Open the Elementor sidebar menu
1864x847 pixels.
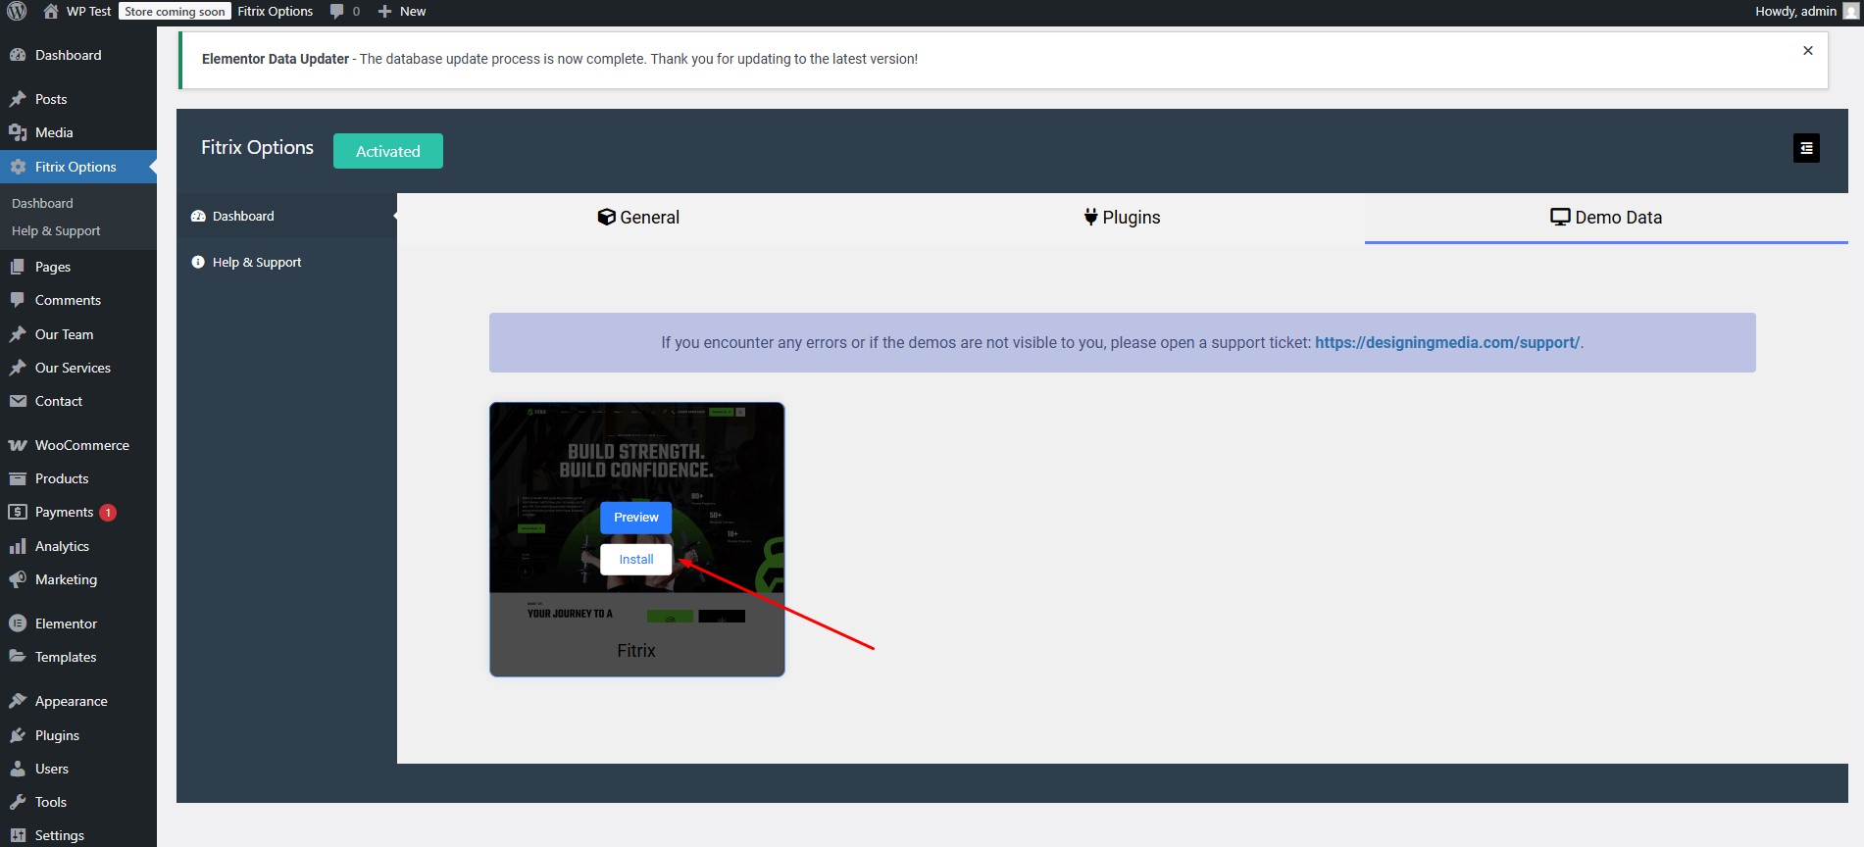(66, 623)
